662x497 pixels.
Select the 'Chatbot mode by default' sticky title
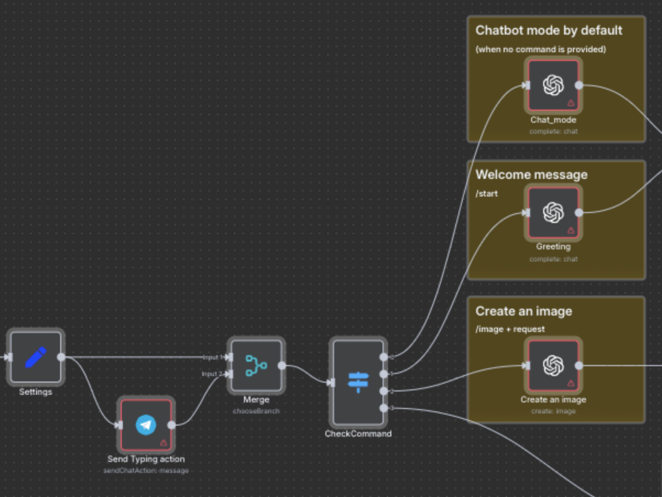coord(549,30)
